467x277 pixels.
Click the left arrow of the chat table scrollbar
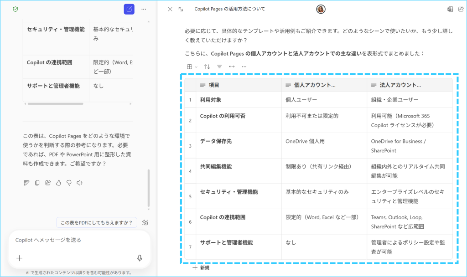[x=25, y=104]
